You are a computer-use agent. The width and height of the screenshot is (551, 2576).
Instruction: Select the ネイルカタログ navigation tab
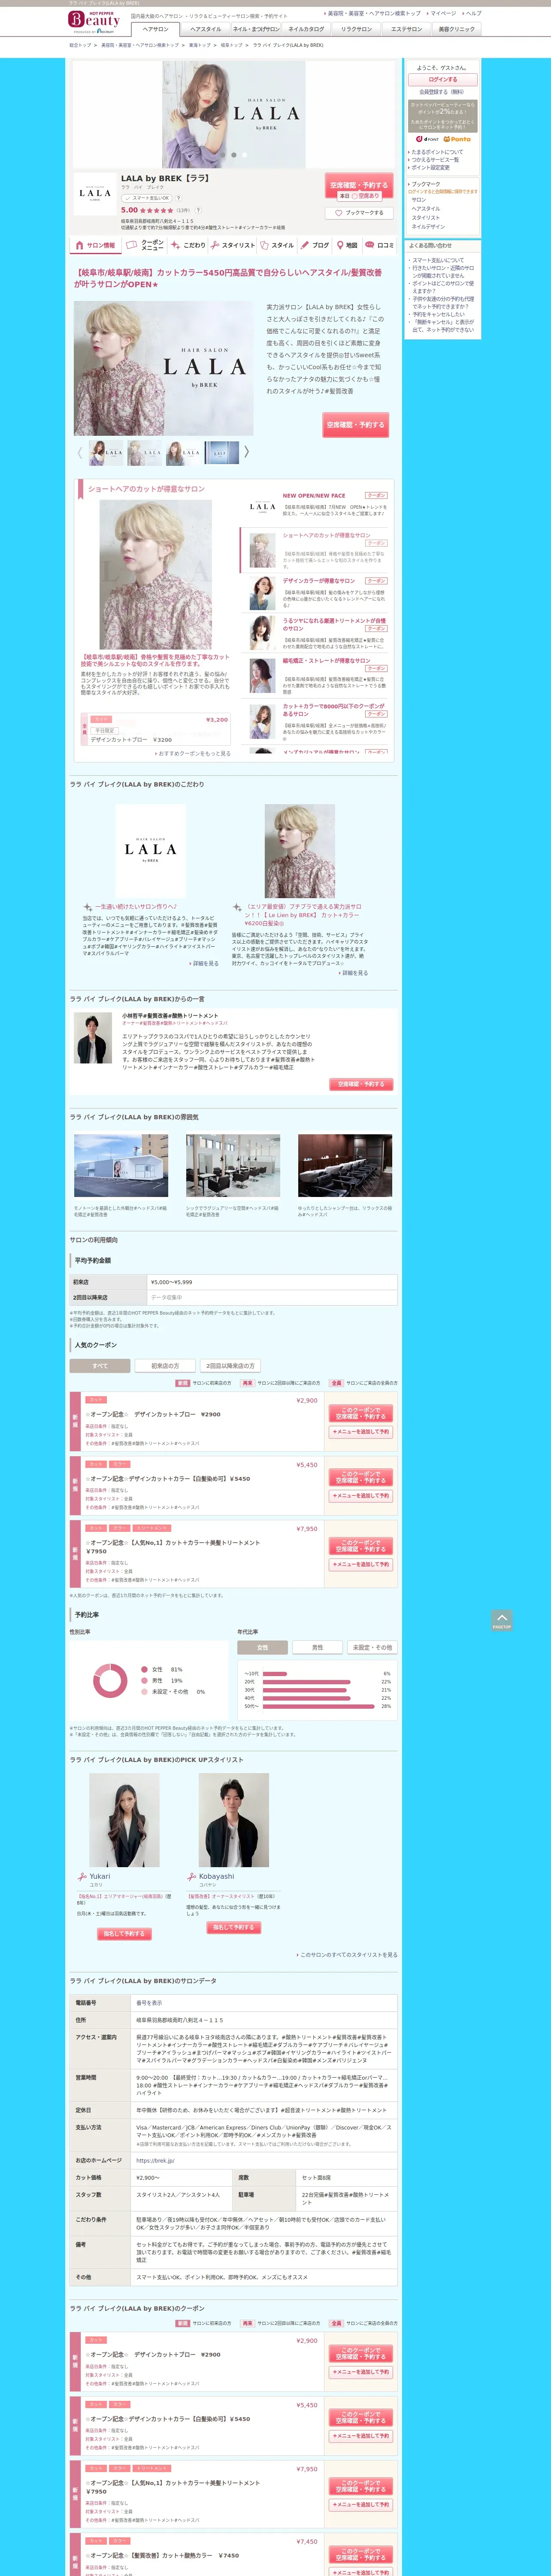point(306,29)
